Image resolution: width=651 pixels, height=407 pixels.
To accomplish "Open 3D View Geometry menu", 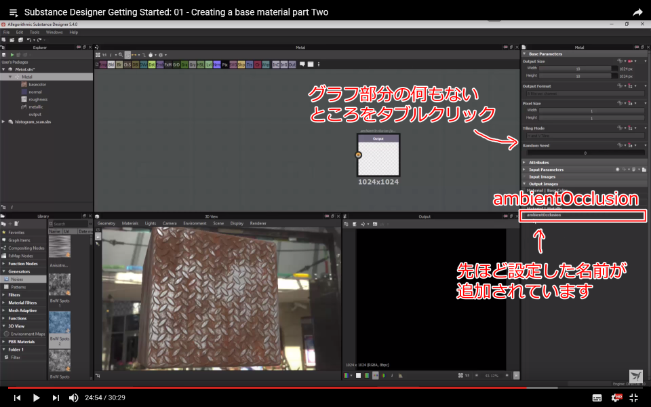I will click(106, 223).
